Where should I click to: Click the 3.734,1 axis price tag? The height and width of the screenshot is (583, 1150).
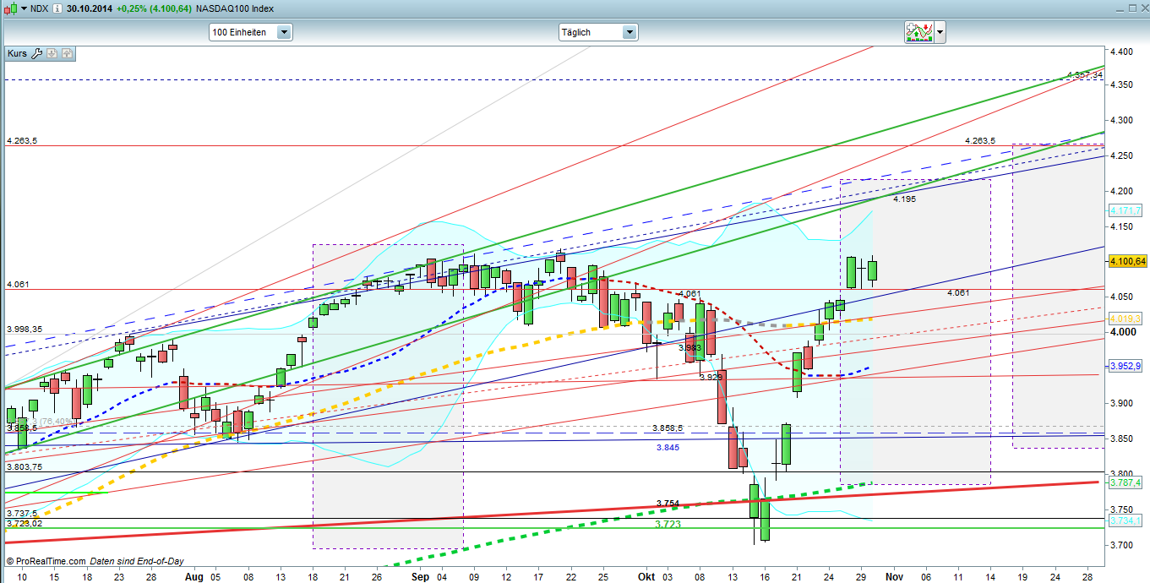click(1125, 521)
